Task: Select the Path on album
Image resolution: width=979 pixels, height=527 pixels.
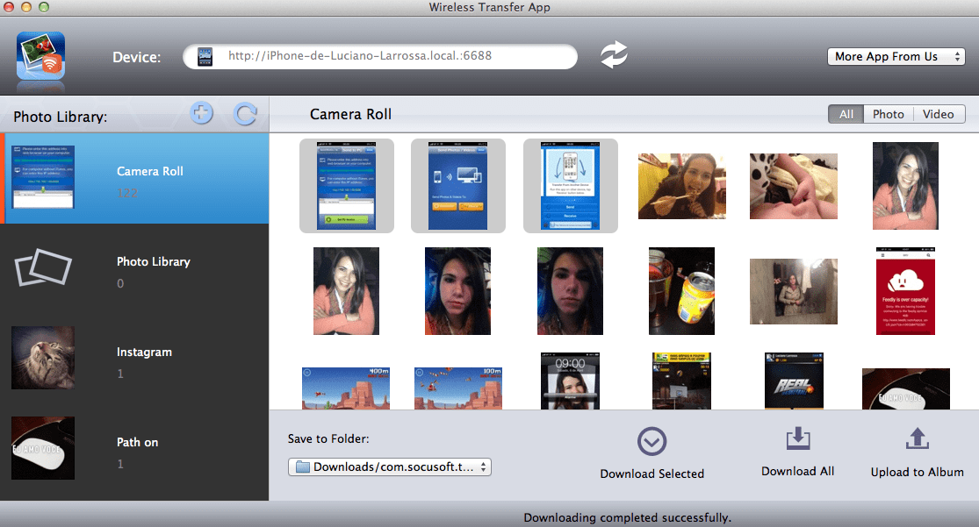Action: point(134,450)
